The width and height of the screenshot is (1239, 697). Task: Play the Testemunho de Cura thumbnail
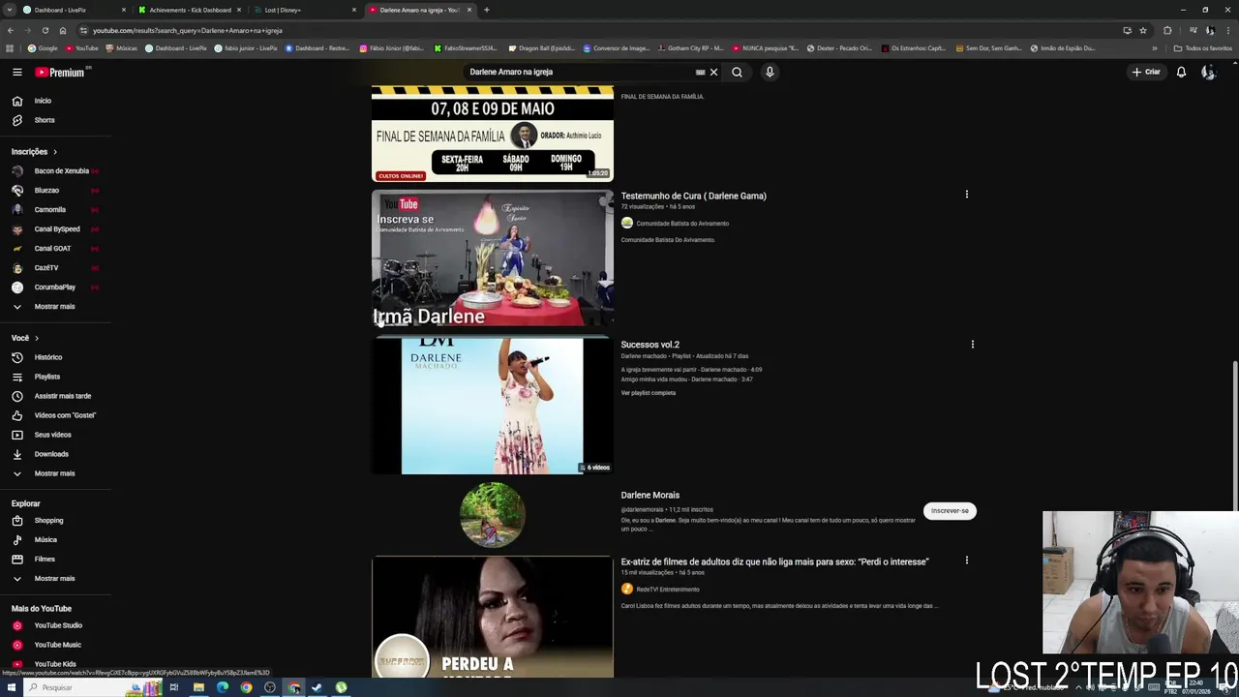493,258
